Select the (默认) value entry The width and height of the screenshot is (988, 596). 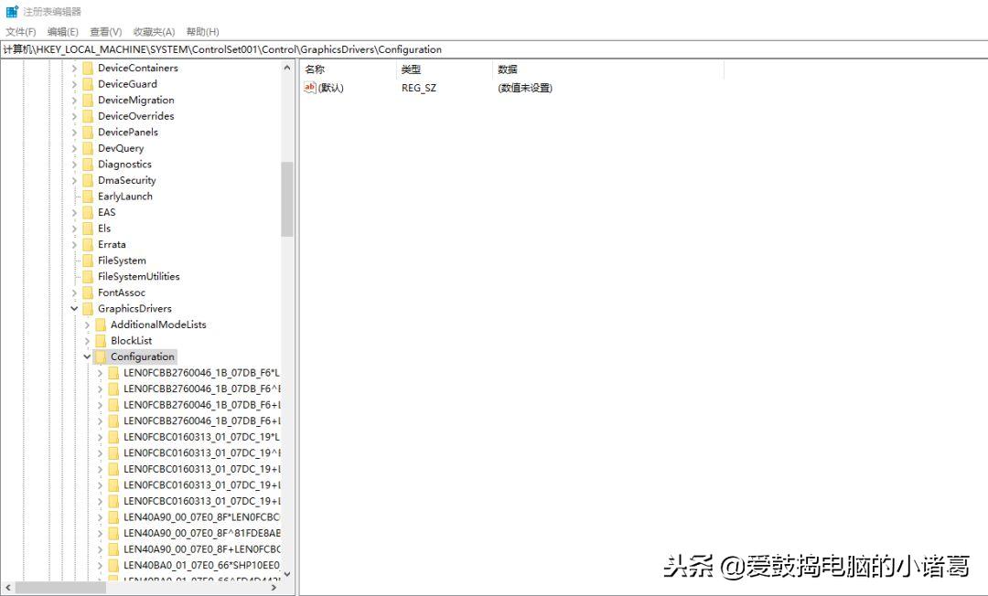329,88
